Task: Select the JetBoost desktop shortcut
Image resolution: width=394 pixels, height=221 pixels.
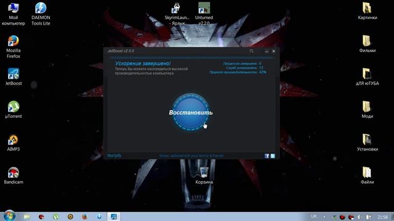Action: point(14,77)
